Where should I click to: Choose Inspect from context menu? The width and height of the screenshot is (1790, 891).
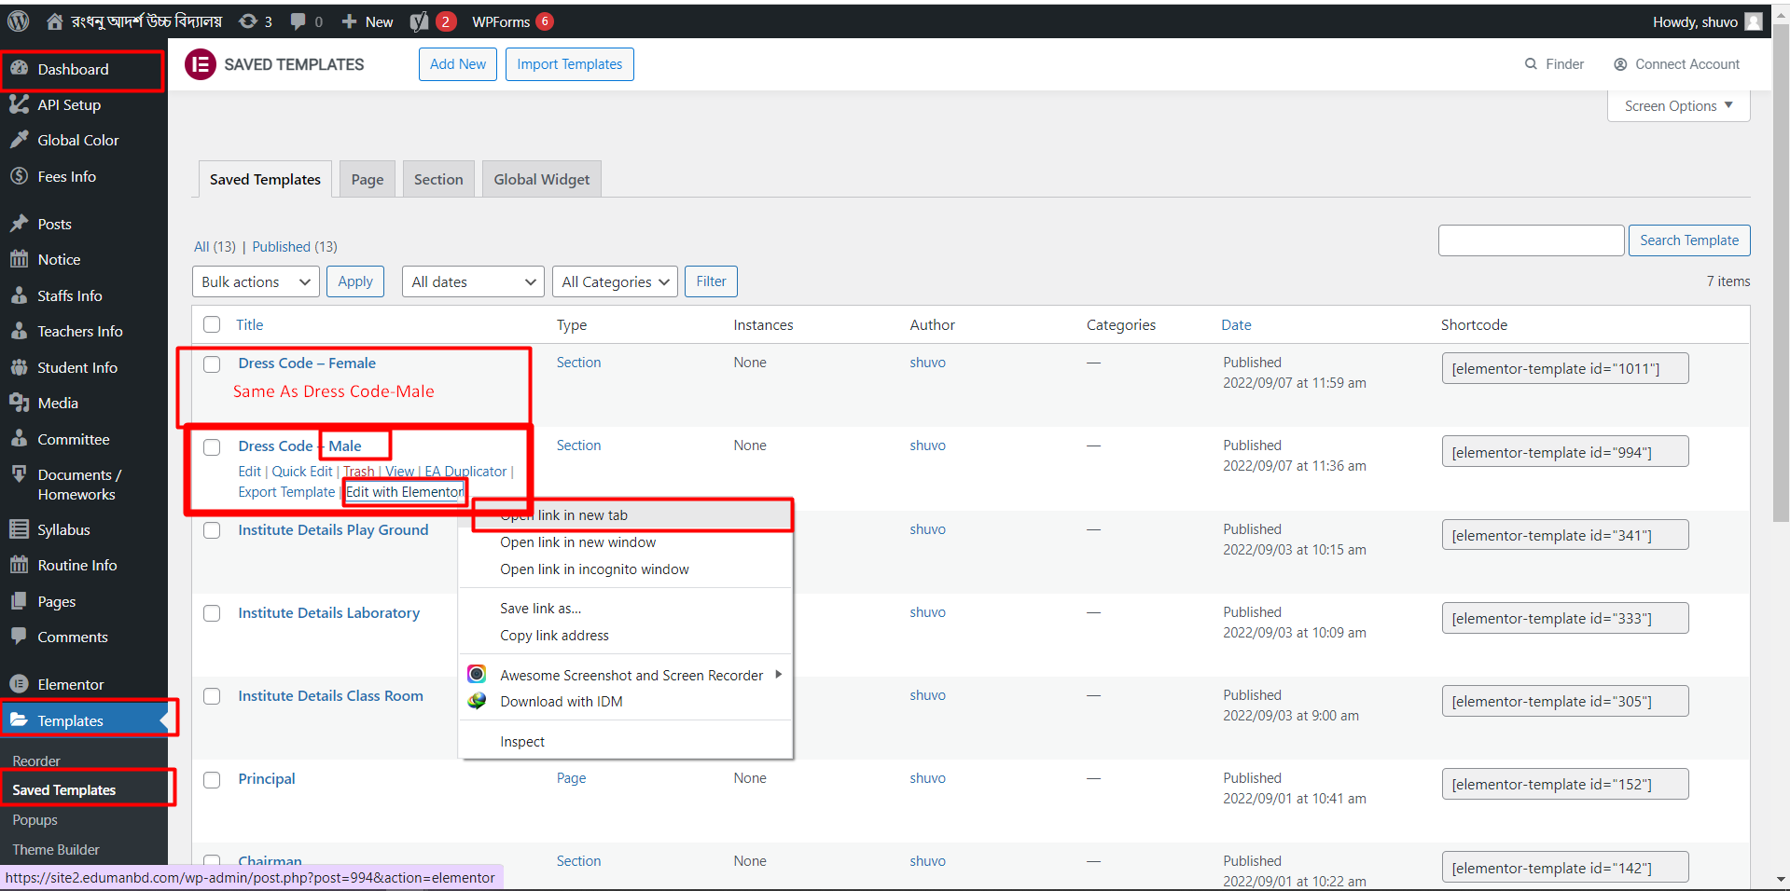click(626, 741)
